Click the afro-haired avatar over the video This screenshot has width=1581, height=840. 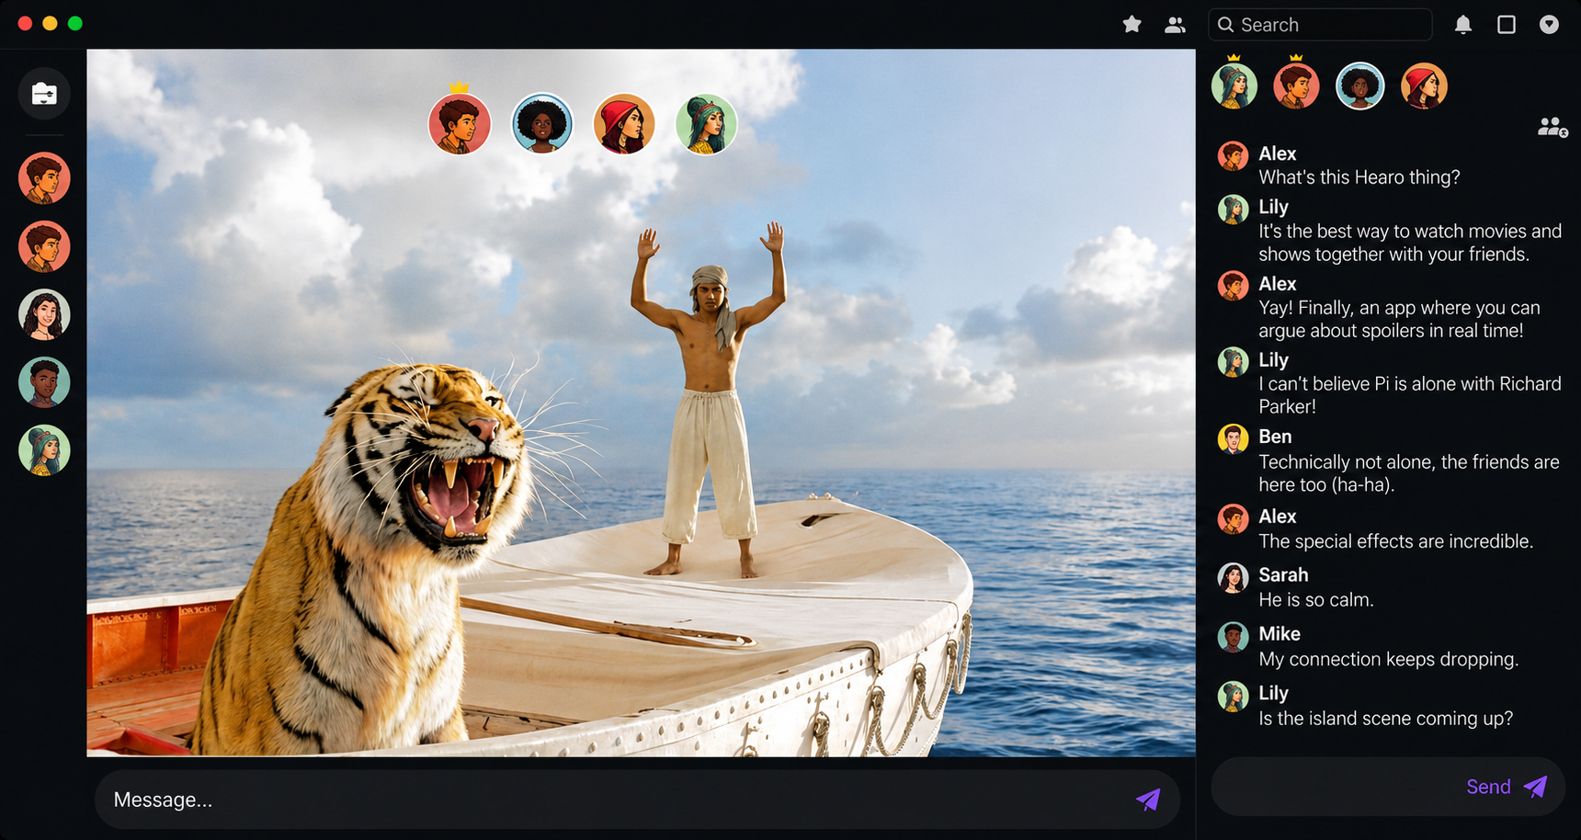tap(542, 123)
